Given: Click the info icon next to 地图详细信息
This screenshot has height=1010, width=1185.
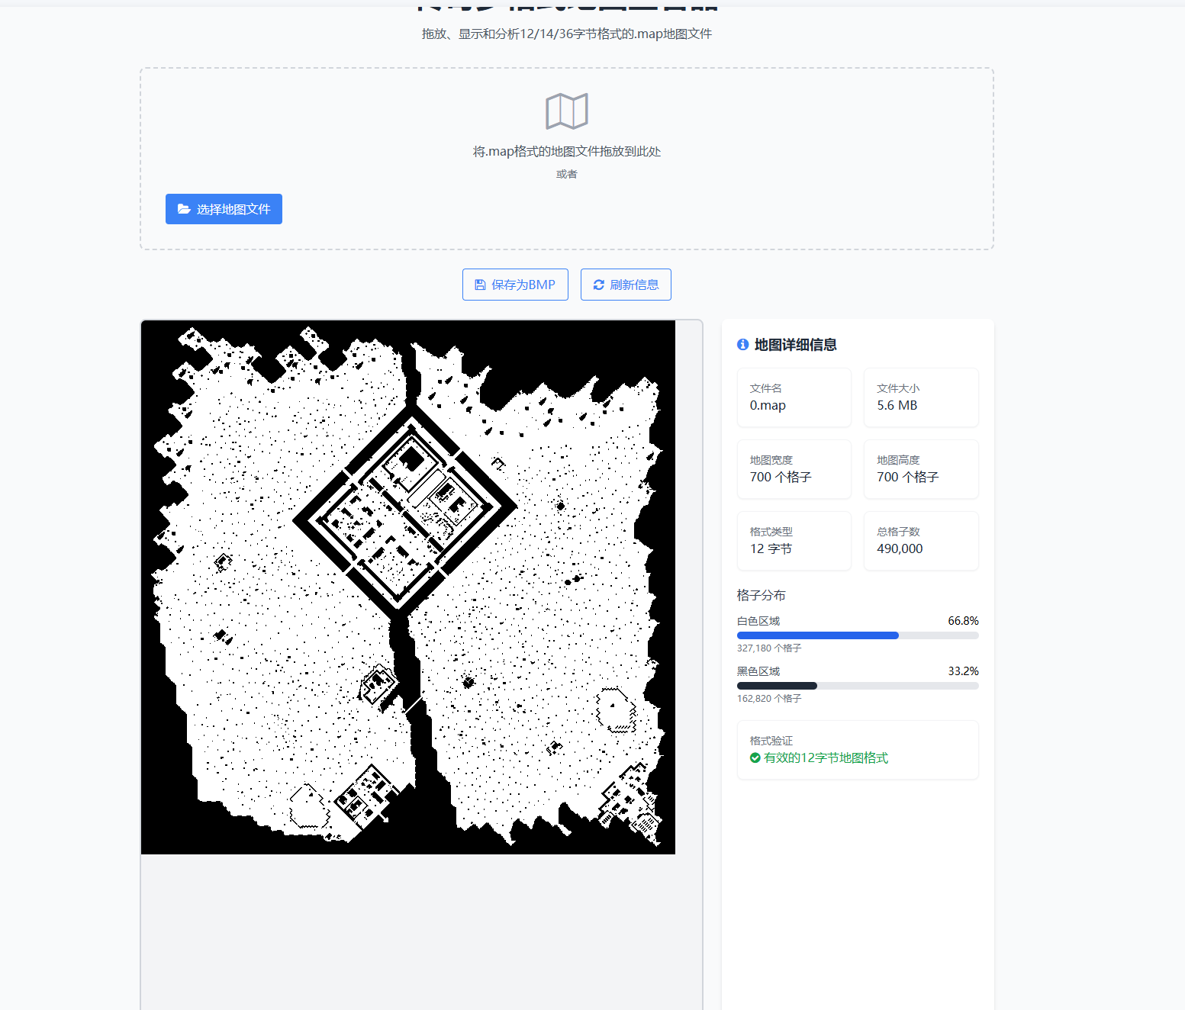Looking at the screenshot, I should 742,345.
